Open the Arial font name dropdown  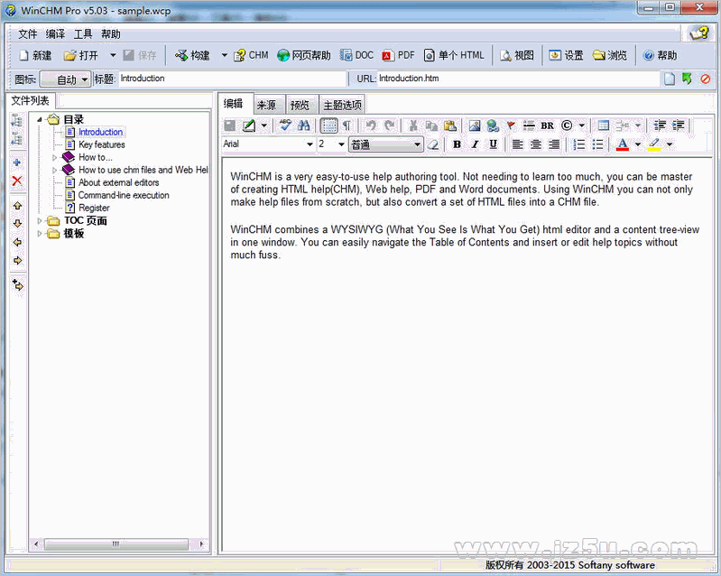pyautogui.click(x=310, y=144)
